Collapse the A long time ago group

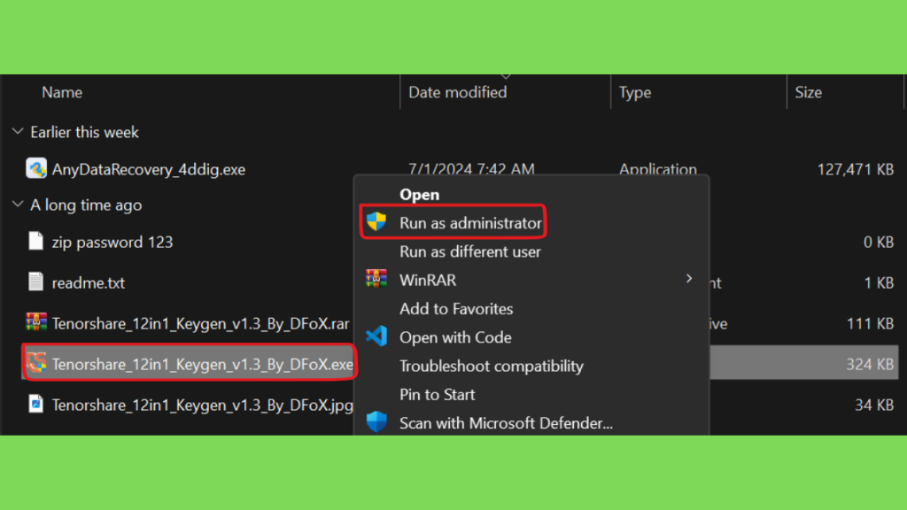pos(18,205)
